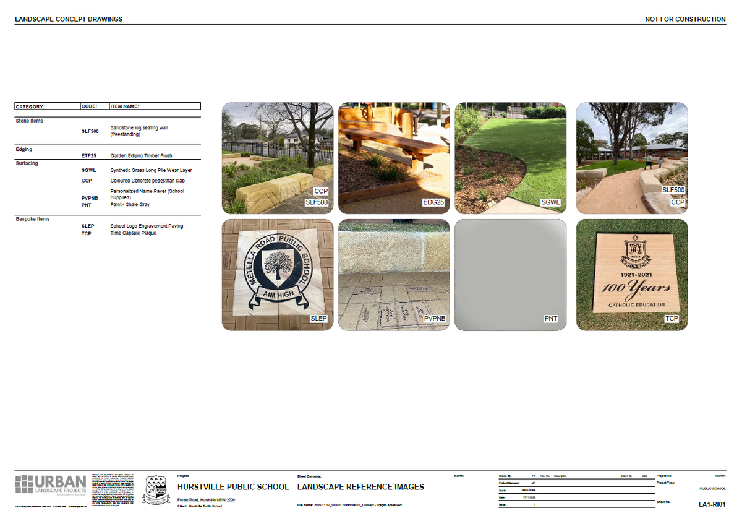Screen dimensions: 742x521
Task: Open the timber bench EDG25 photo
Action: 394,158
